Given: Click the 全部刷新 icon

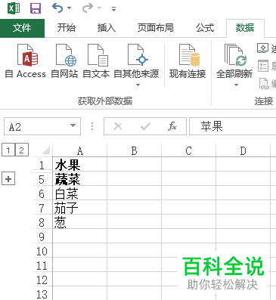Looking at the screenshot, I should point(234,55).
